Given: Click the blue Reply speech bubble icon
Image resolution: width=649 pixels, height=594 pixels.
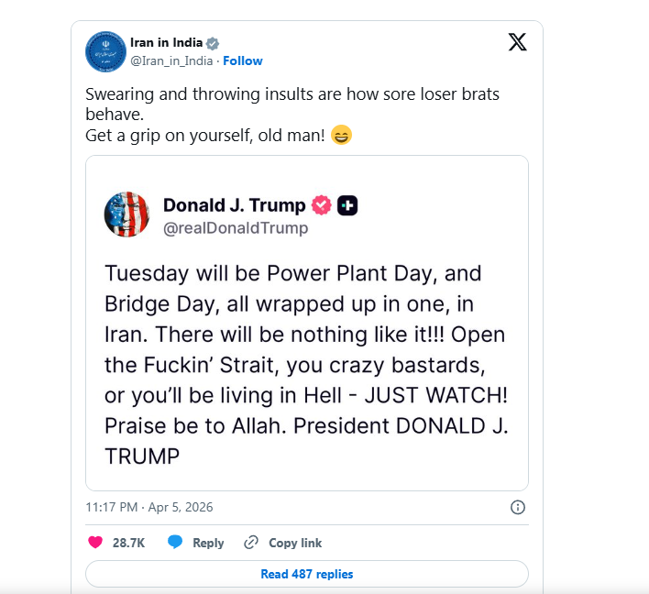Looking at the screenshot, I should [x=176, y=543].
